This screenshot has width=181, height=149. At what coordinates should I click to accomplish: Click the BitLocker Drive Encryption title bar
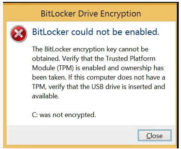pos(91,14)
